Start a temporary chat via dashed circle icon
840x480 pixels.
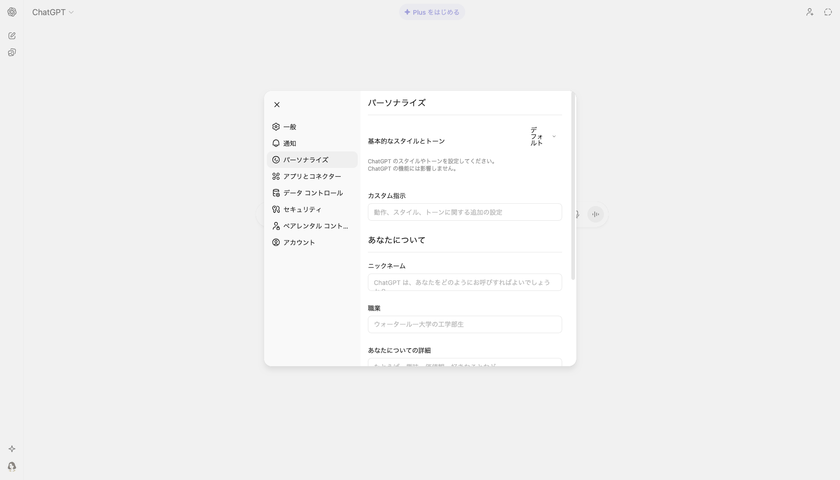coord(829,12)
